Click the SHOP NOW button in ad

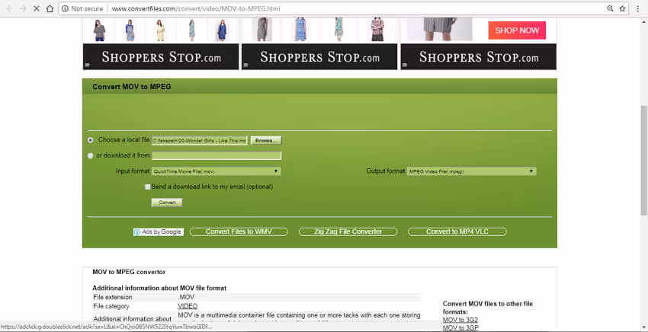pyautogui.click(x=517, y=30)
